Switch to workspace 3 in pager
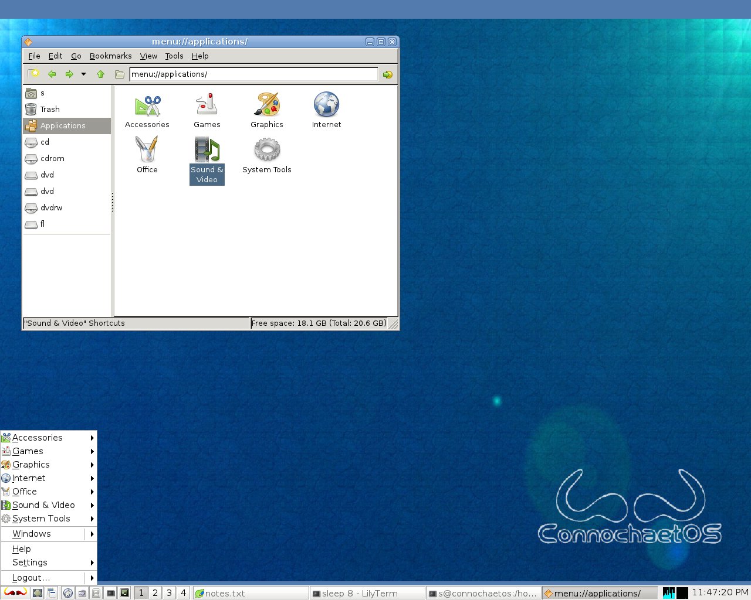 tap(169, 593)
